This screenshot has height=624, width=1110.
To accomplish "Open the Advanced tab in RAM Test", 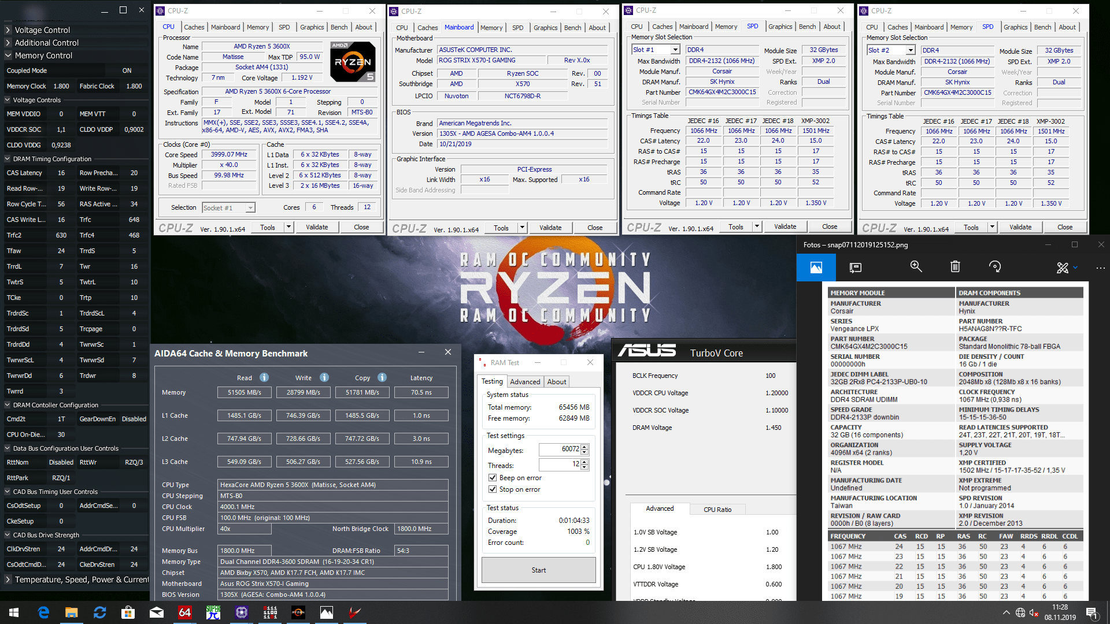I will [x=525, y=382].
